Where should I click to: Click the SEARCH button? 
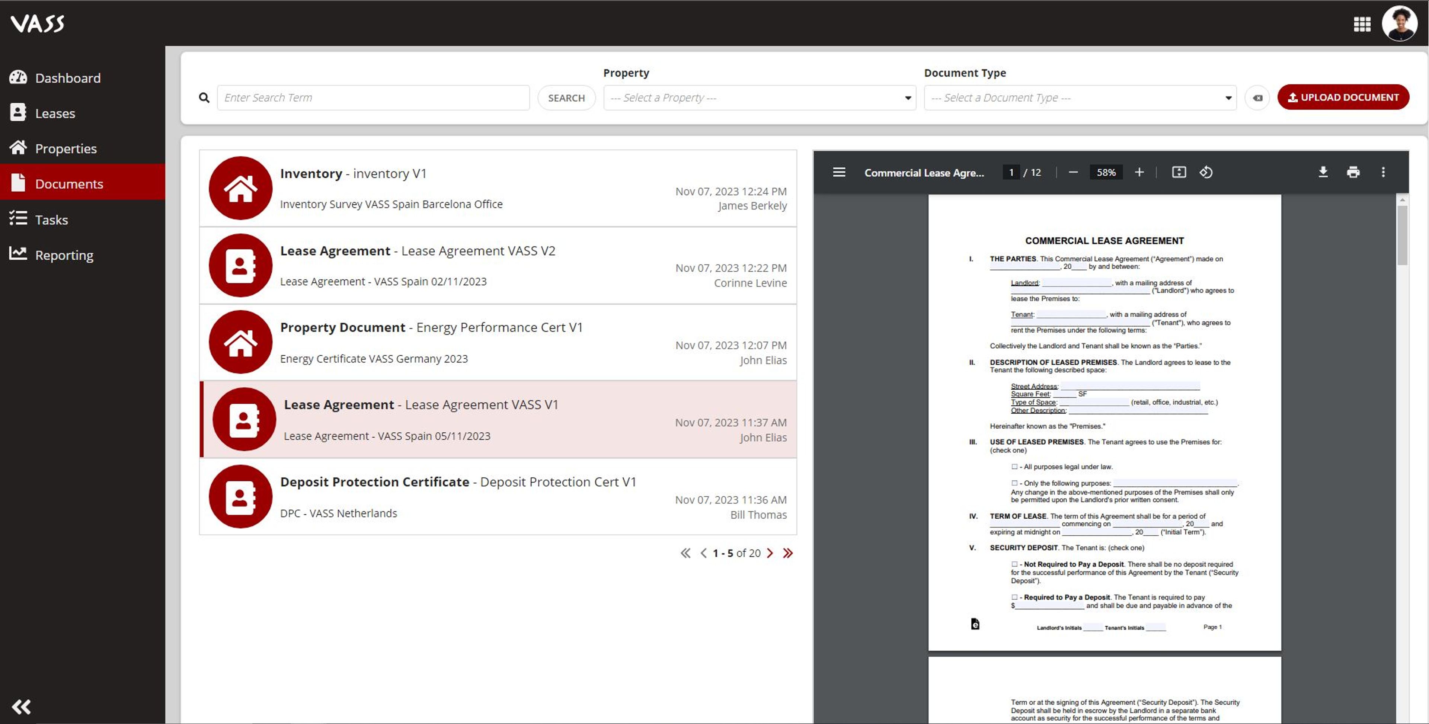click(566, 97)
